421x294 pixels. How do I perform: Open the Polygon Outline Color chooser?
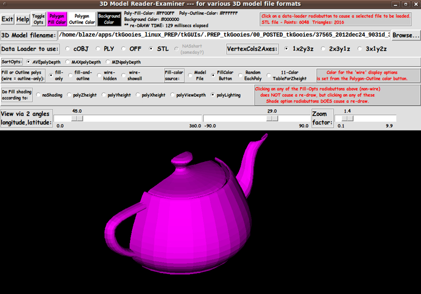(82, 19)
